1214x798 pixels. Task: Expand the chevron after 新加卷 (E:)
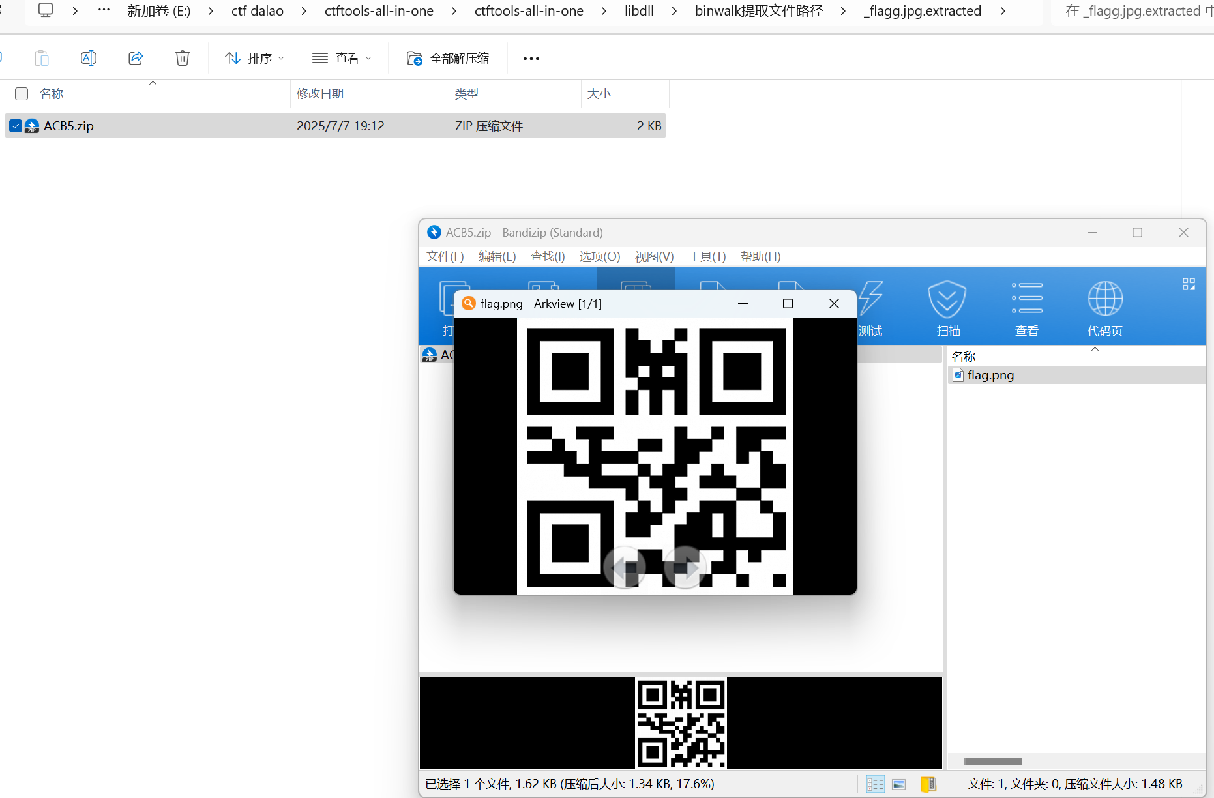(x=211, y=11)
